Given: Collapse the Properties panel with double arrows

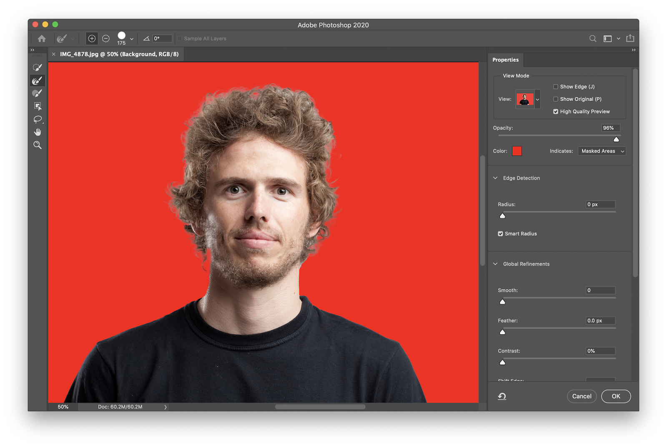Looking at the screenshot, I should 634,50.
